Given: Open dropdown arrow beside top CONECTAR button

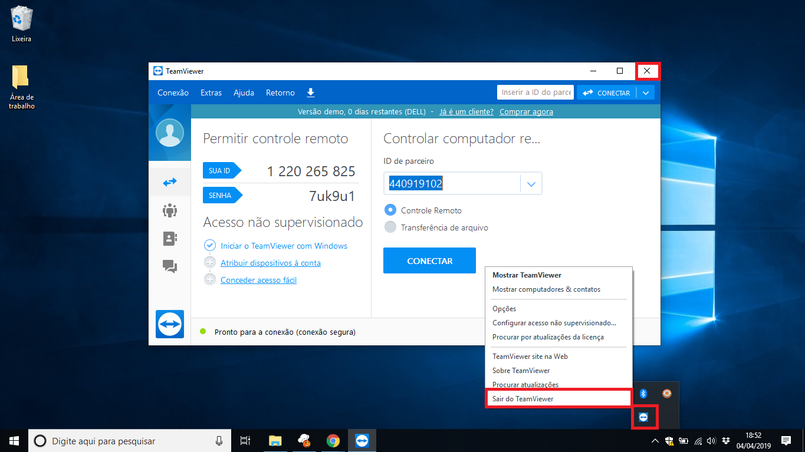Looking at the screenshot, I should tap(646, 93).
